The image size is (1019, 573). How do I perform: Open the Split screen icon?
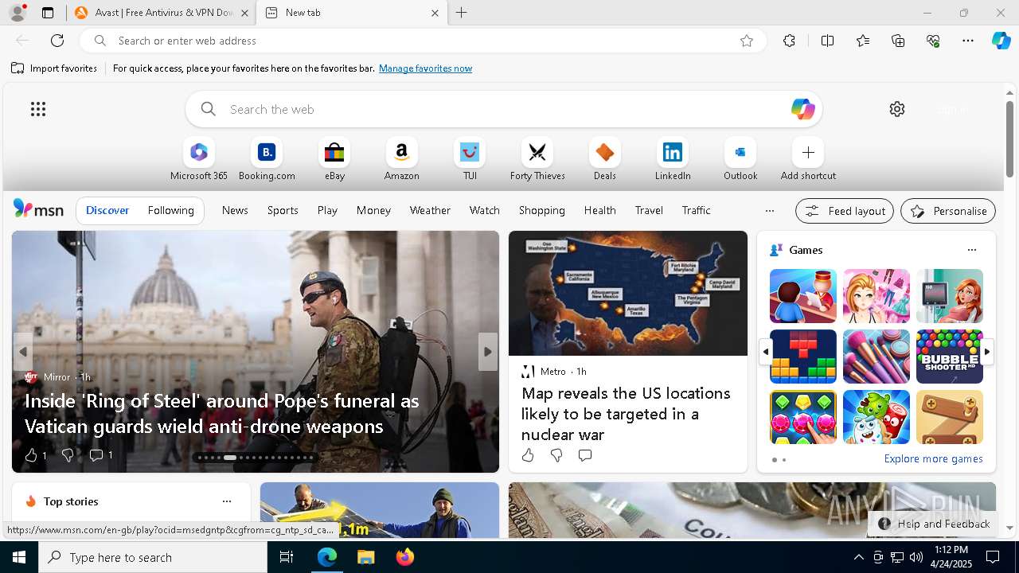click(x=827, y=41)
